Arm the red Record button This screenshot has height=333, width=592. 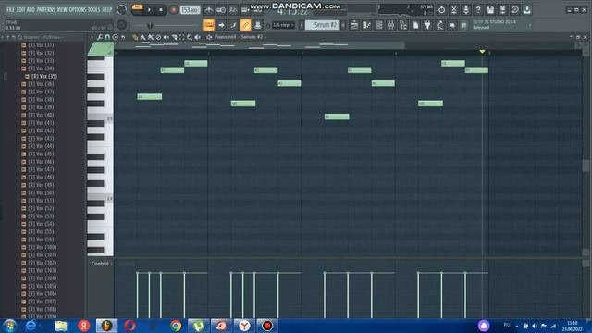(x=173, y=10)
